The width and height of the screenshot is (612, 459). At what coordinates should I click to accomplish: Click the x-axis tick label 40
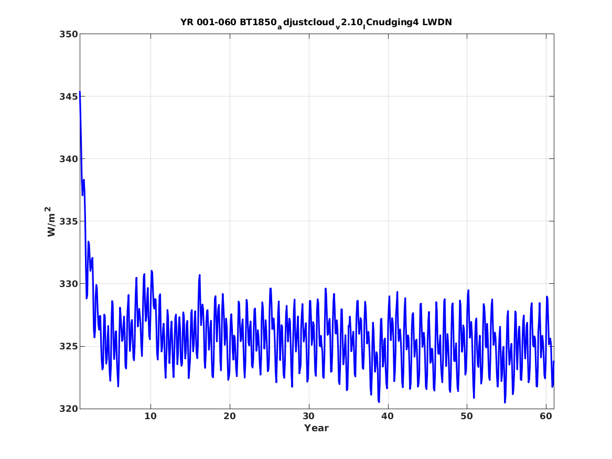coord(388,417)
